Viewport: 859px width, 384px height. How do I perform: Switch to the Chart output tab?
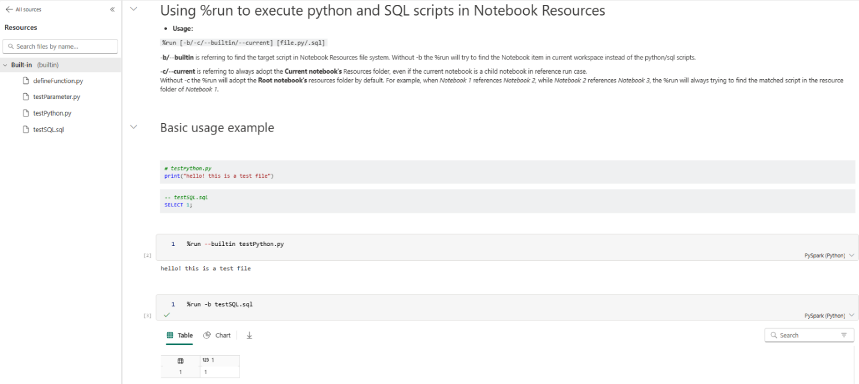[x=217, y=335]
